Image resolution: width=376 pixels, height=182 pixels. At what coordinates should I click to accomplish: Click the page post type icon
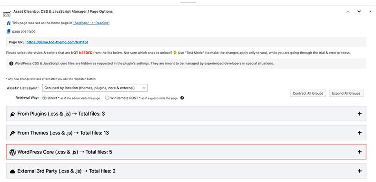click(9, 31)
